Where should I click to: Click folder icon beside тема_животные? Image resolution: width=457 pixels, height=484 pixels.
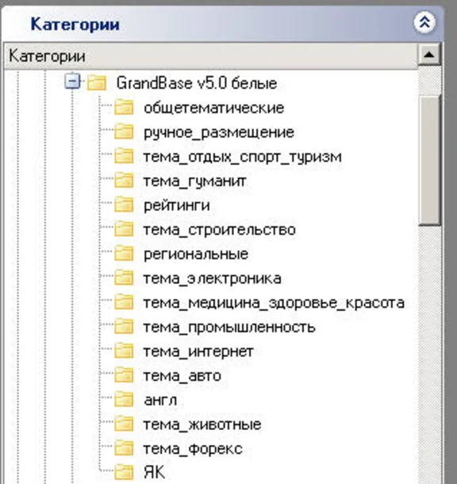coord(124,424)
